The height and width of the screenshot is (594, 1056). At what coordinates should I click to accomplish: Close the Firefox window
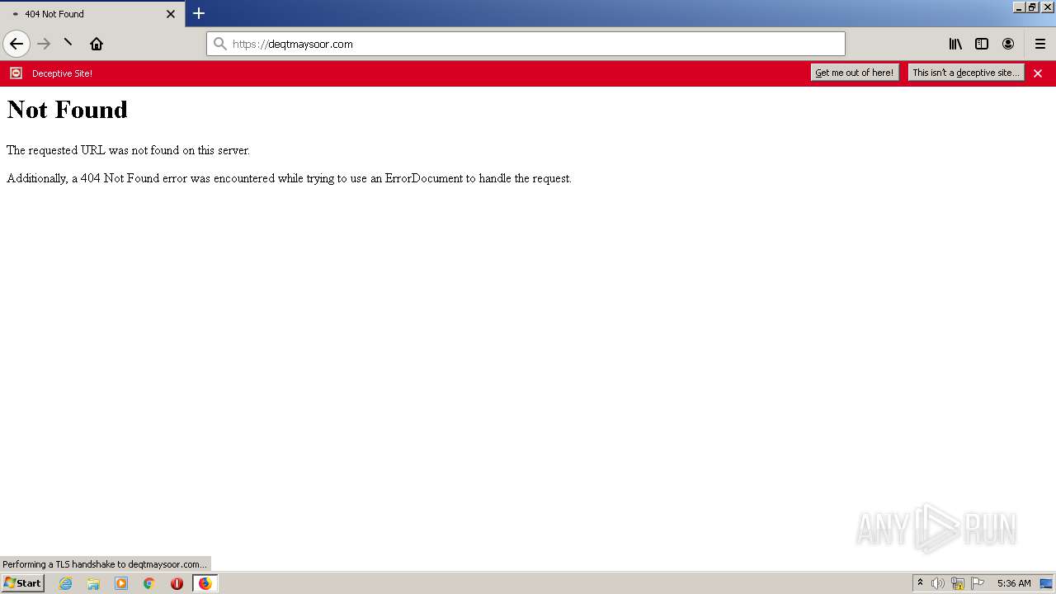(x=1048, y=7)
